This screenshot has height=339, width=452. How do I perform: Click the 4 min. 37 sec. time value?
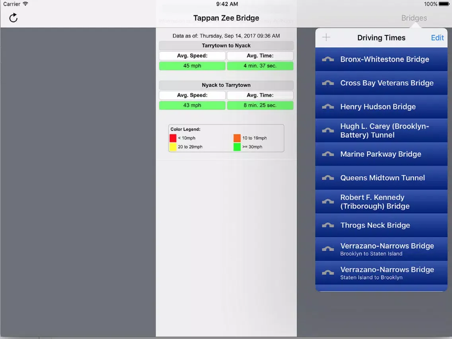click(260, 66)
